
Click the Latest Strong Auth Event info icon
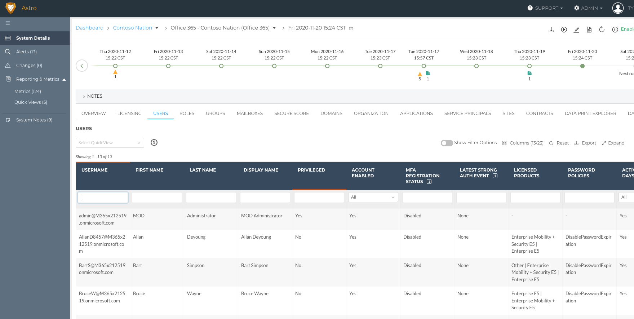pos(495,176)
